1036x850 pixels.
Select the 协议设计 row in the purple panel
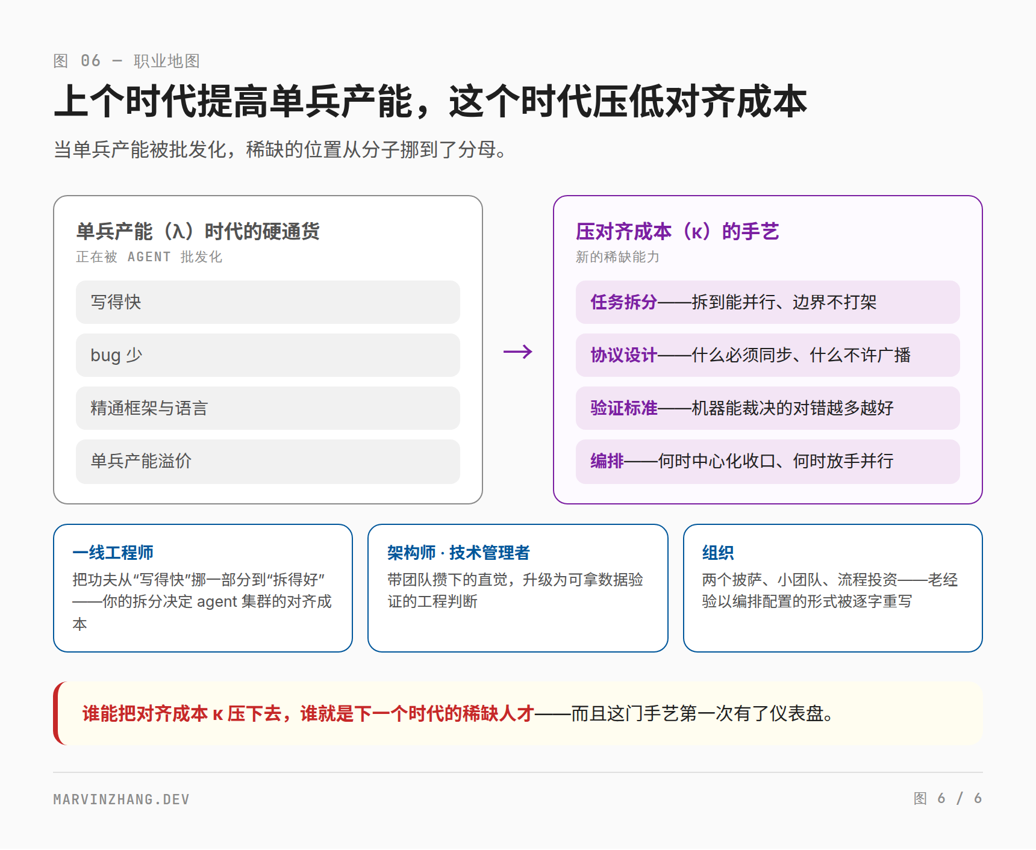[x=768, y=355]
